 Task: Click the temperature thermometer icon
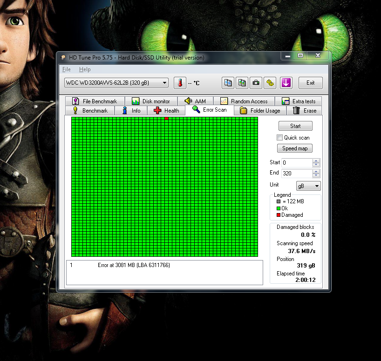[x=180, y=83]
